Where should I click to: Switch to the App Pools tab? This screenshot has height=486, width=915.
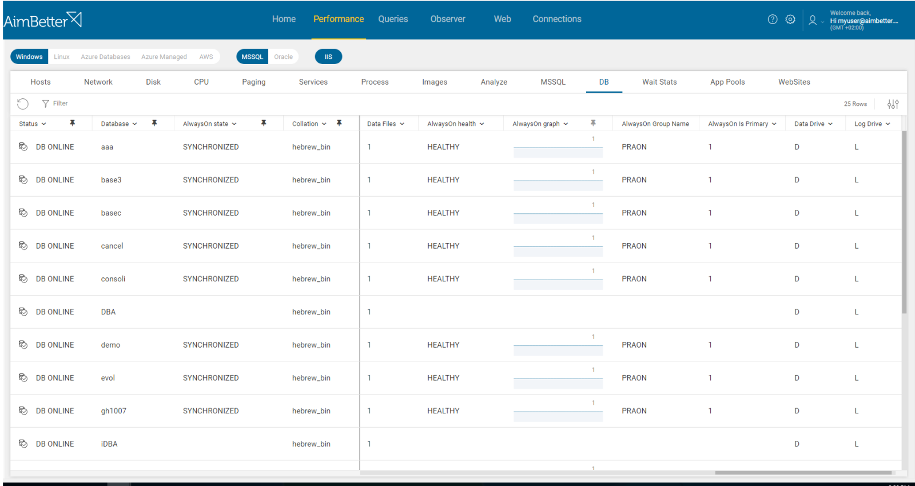tap(727, 82)
